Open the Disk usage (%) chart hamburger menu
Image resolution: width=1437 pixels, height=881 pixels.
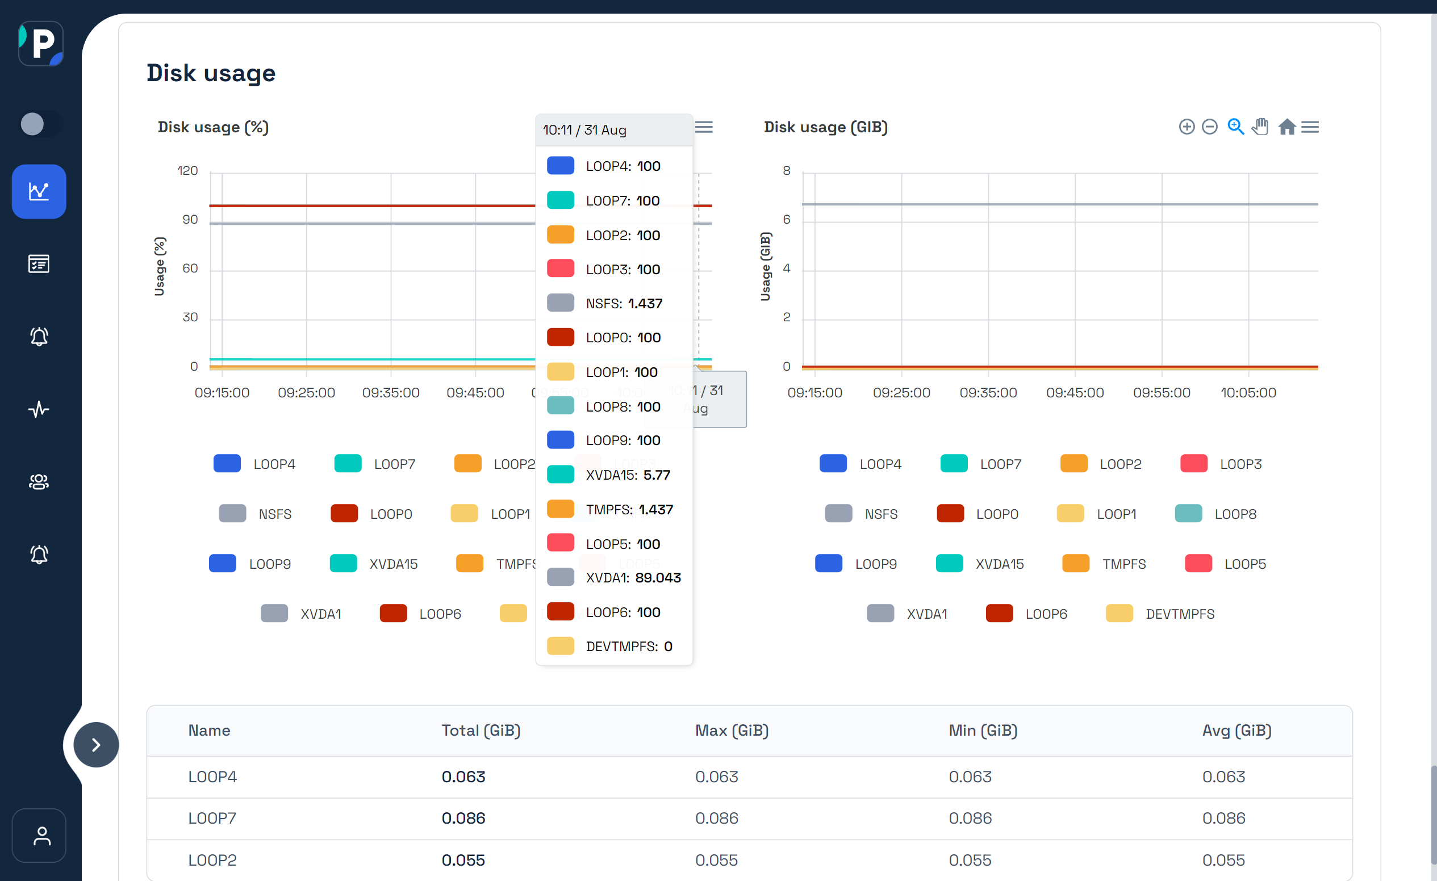click(704, 127)
